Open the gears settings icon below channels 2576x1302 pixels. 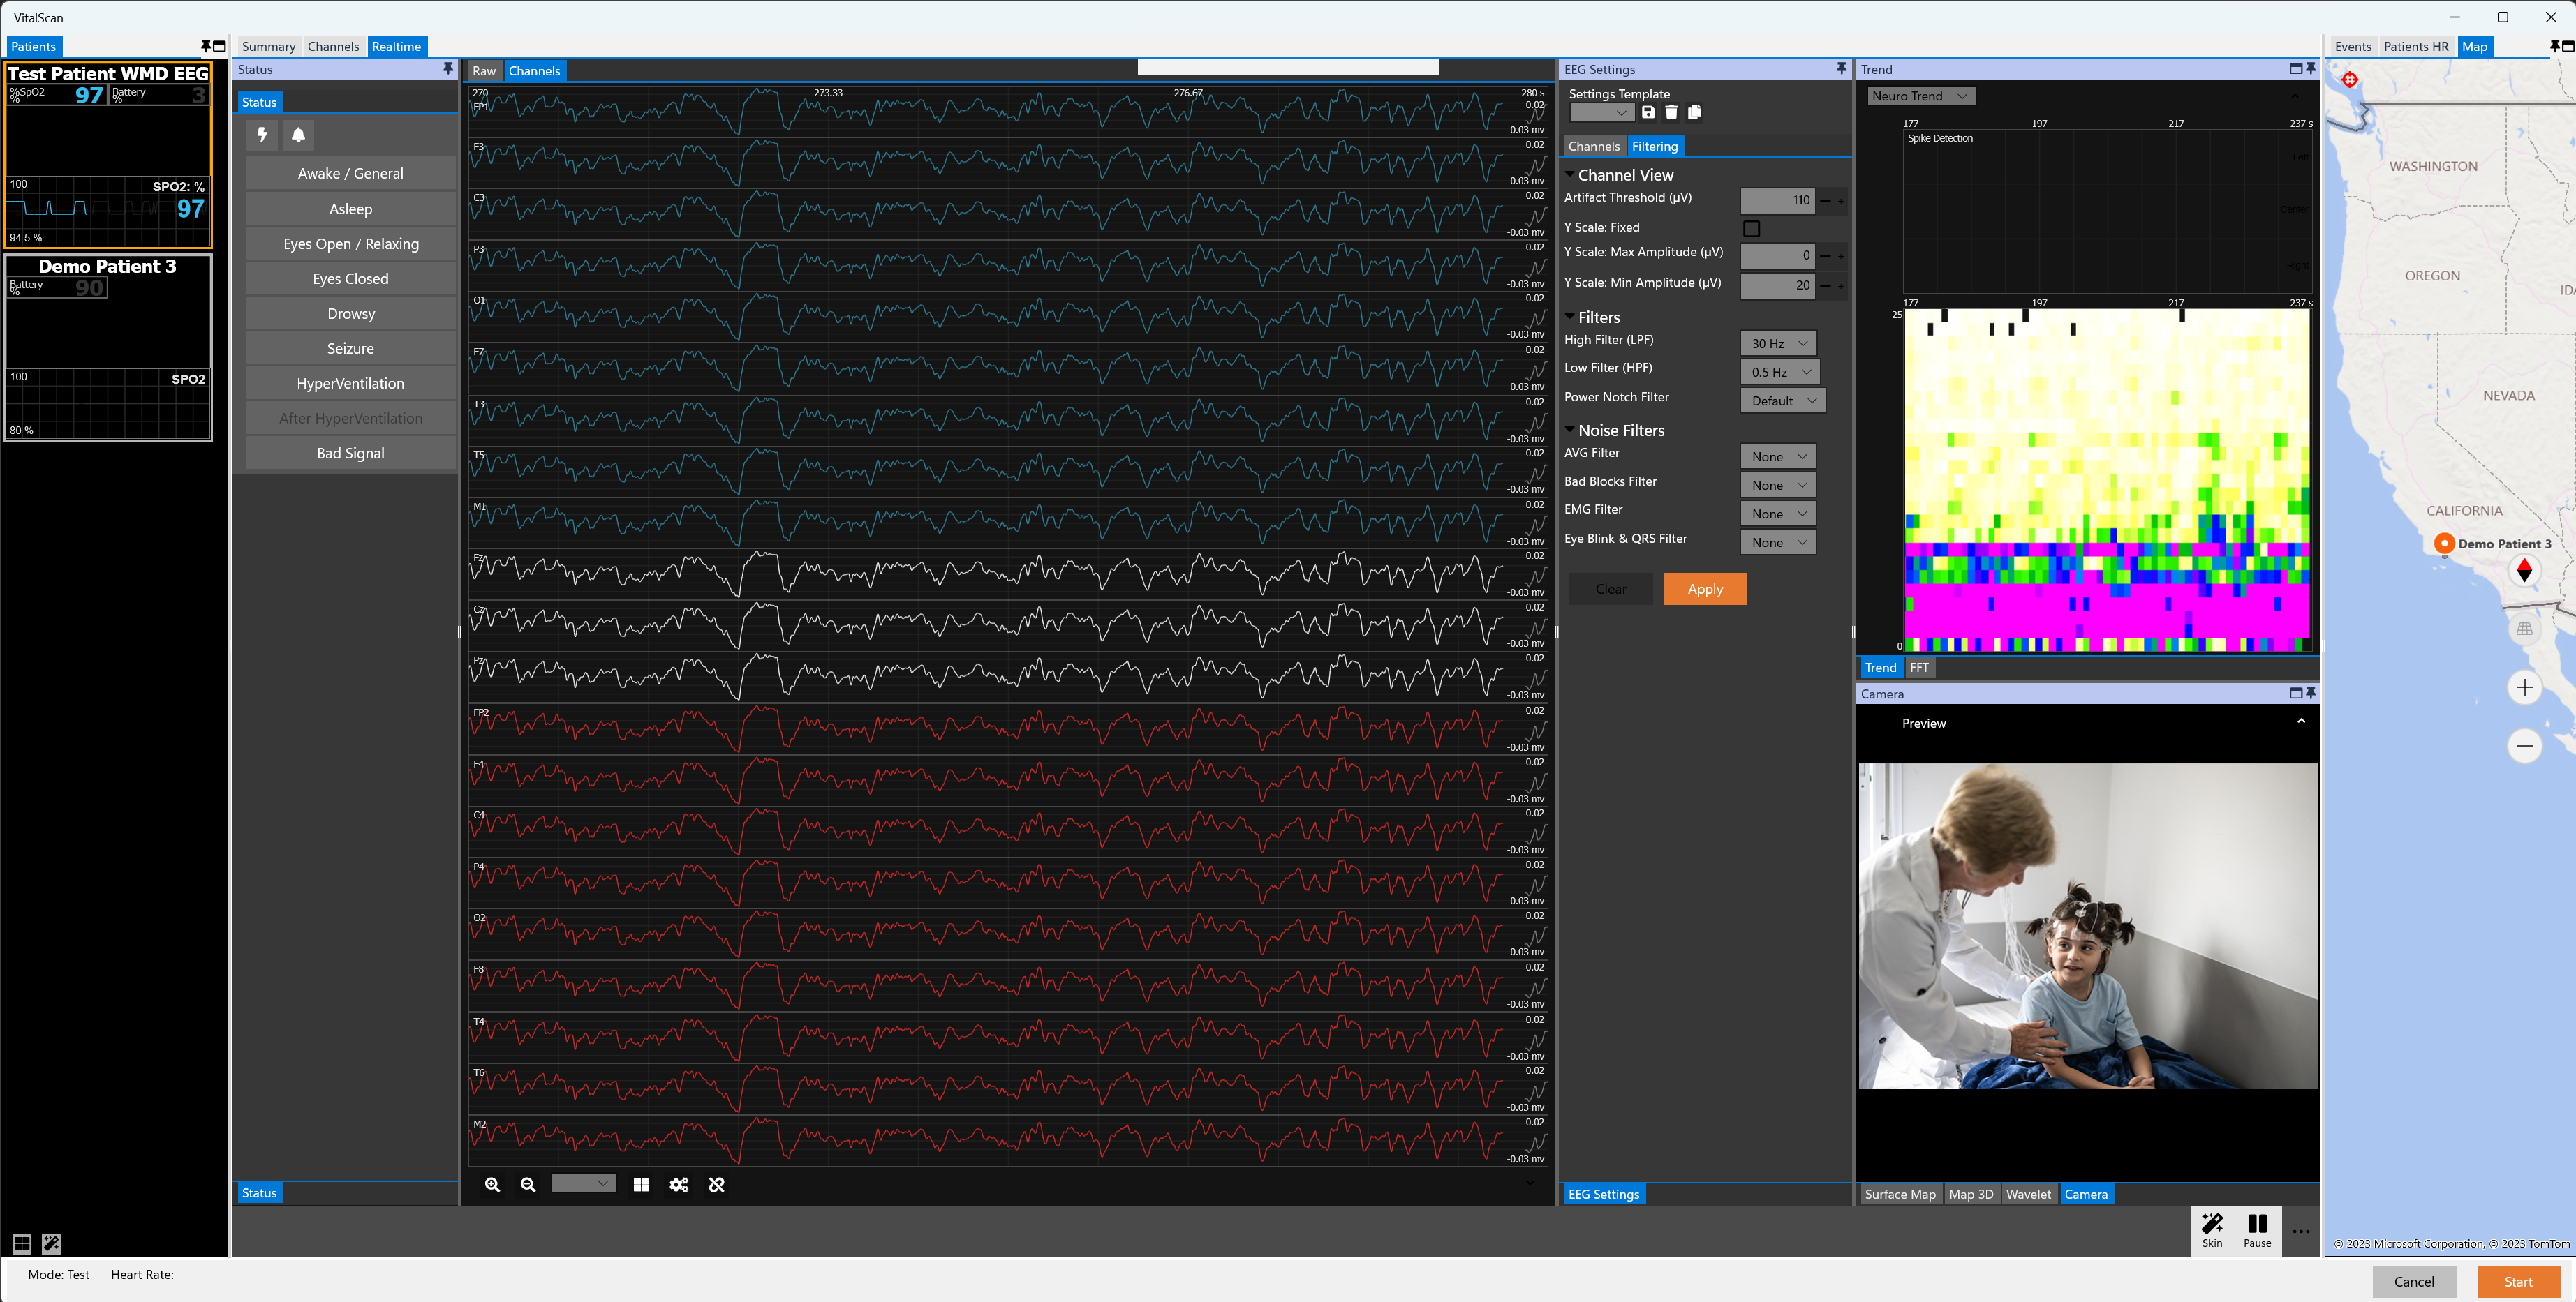click(x=679, y=1185)
